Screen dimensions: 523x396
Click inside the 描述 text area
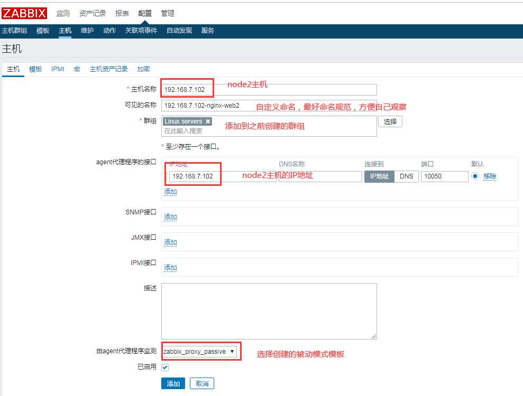click(269, 311)
